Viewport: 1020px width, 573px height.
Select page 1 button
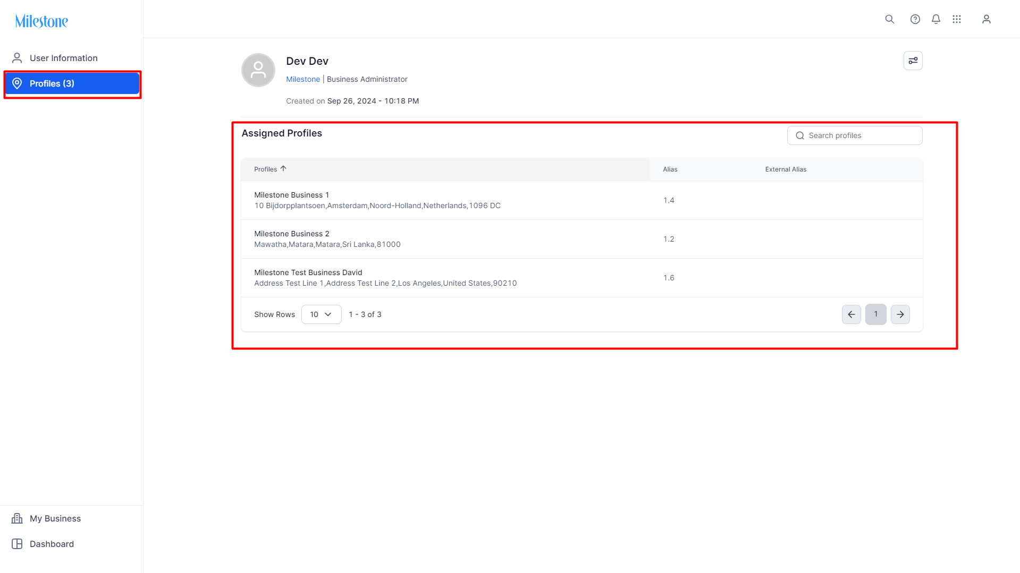click(875, 314)
